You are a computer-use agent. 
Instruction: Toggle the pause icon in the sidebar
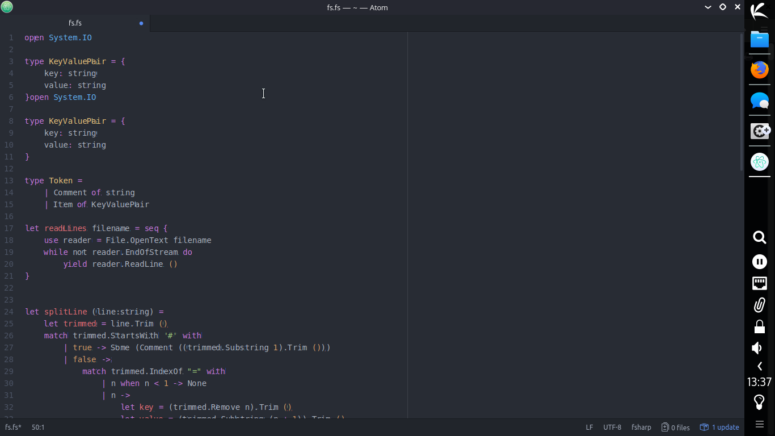(759, 262)
